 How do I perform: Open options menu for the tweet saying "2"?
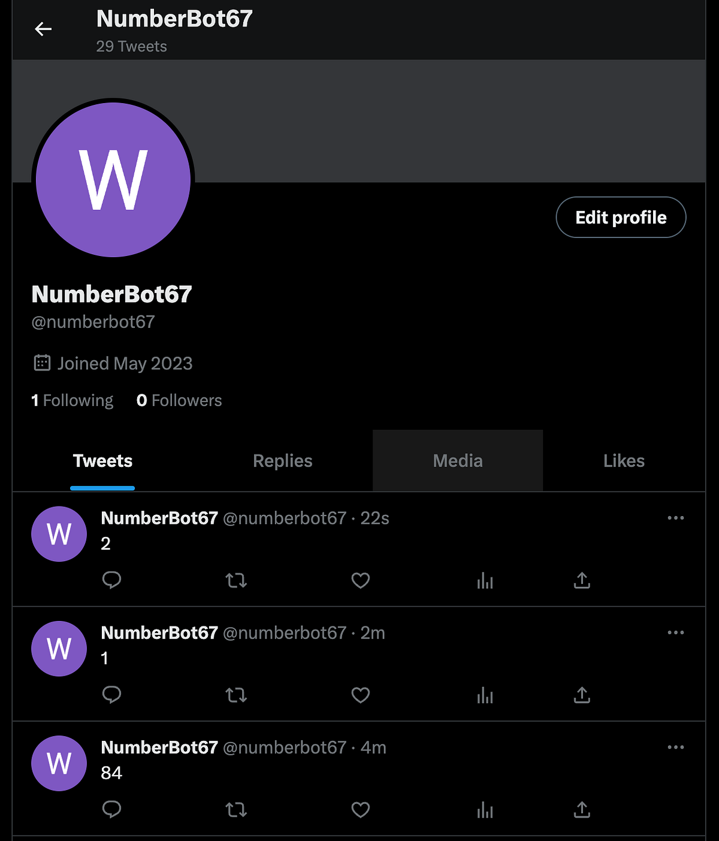point(675,518)
